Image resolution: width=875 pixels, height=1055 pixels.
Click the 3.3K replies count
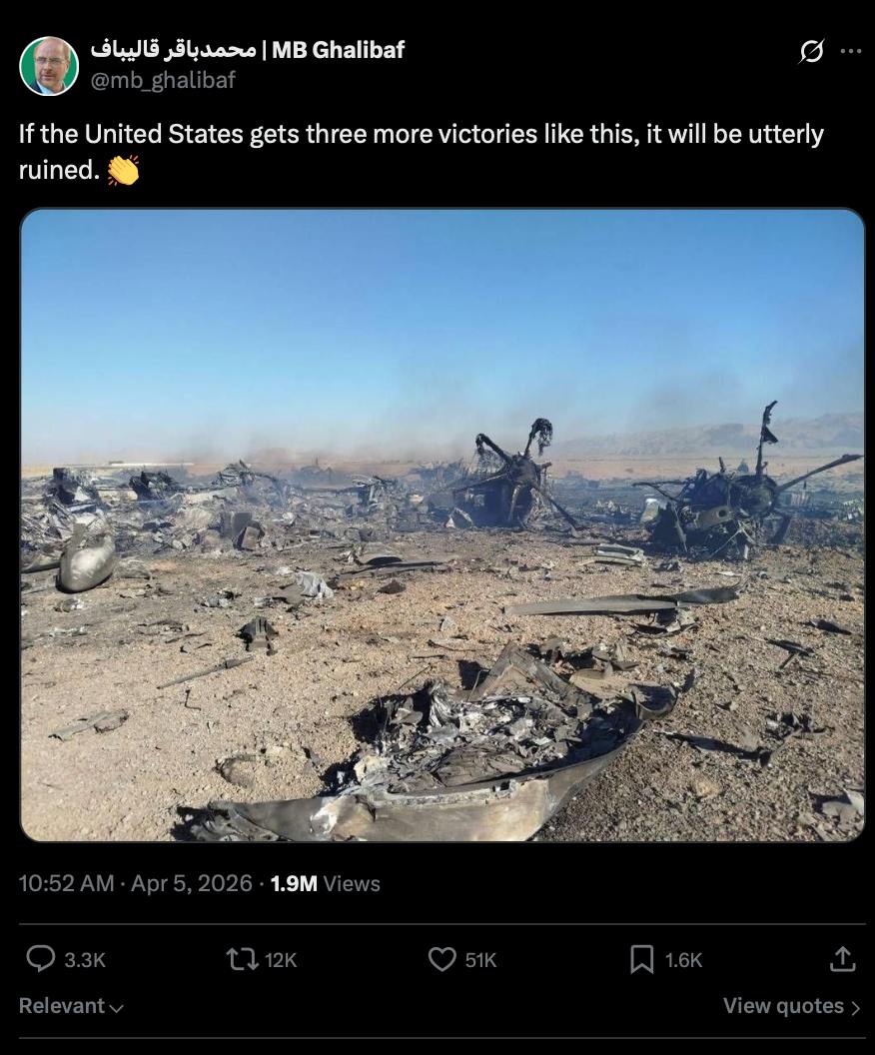[x=85, y=959]
